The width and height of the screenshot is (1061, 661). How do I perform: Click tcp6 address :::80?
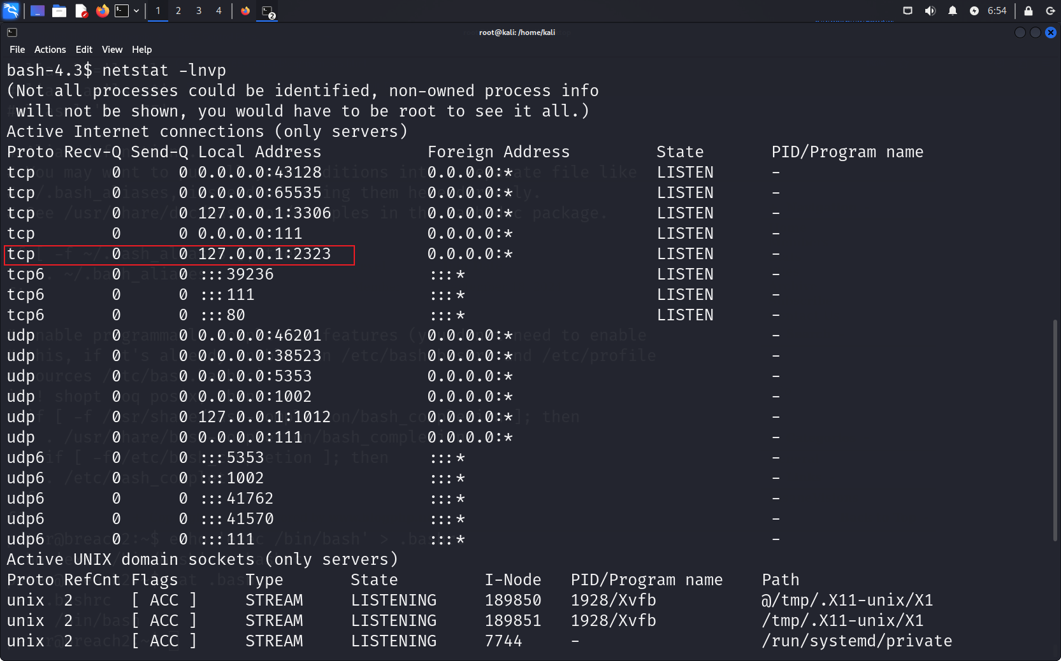[x=223, y=315]
